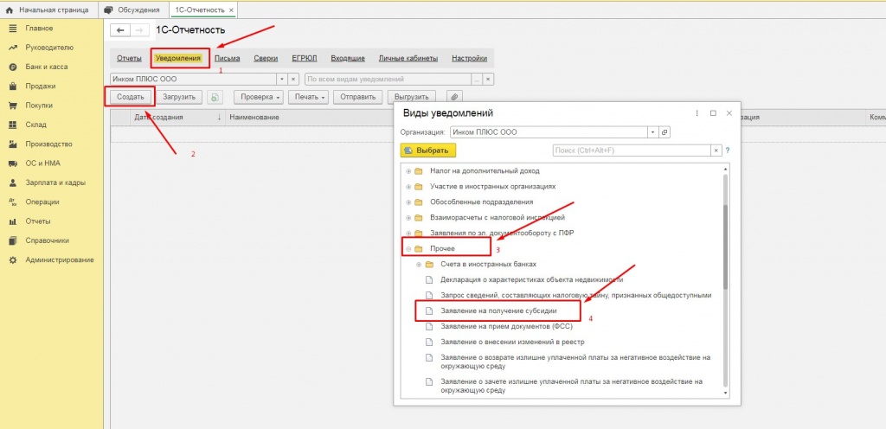Expand Обособленные подразделения folder
The height and width of the screenshot is (429, 886).
point(408,202)
